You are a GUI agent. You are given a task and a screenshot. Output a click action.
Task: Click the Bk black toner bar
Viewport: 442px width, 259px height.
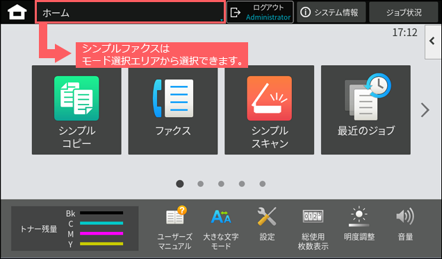click(101, 213)
